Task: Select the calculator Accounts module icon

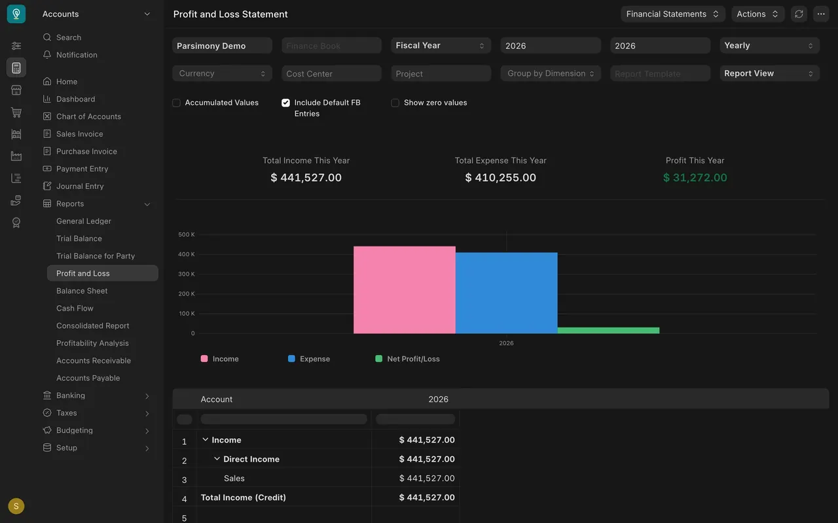Action: (x=16, y=68)
